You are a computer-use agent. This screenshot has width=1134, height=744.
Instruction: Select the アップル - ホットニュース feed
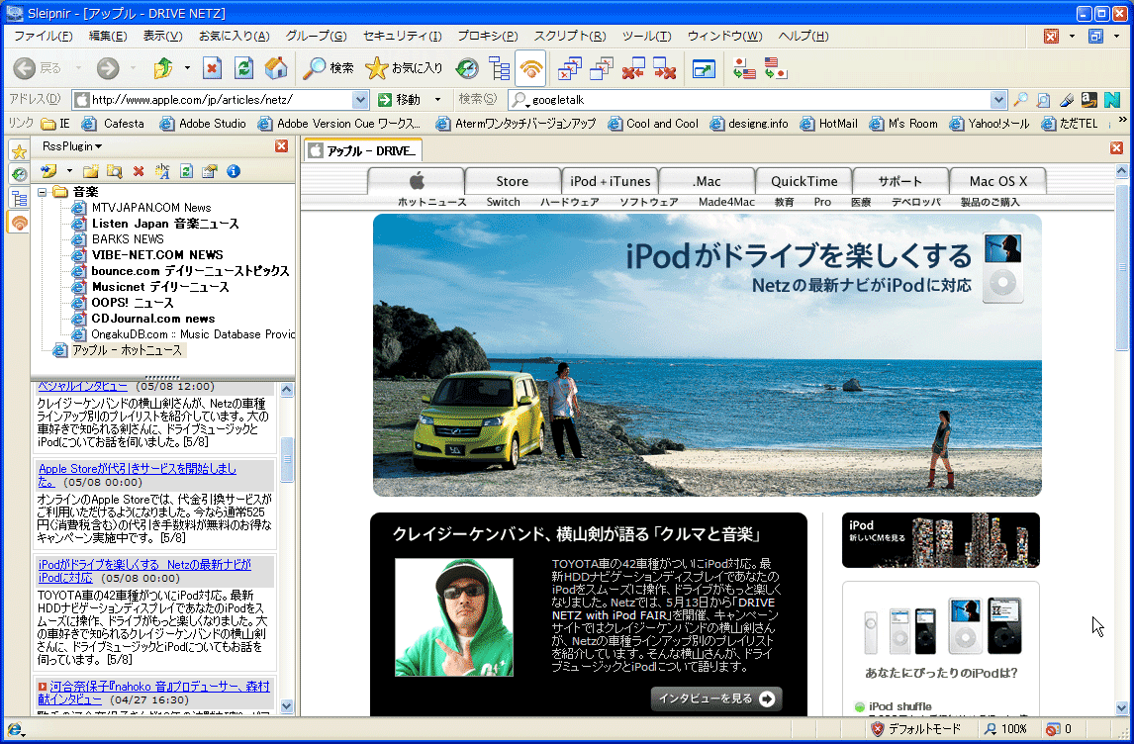127,350
